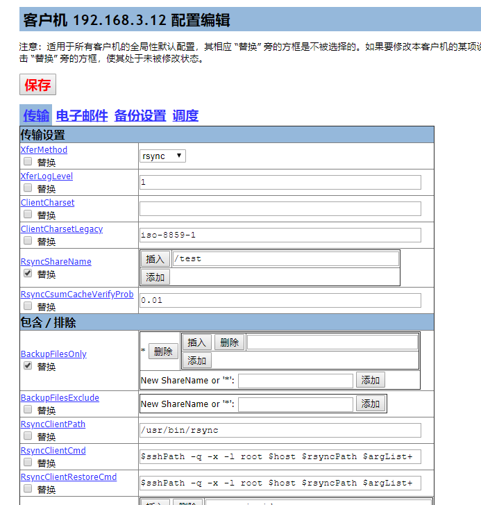Click the XferLogLevel value field
481x505 pixels.
[280, 182]
